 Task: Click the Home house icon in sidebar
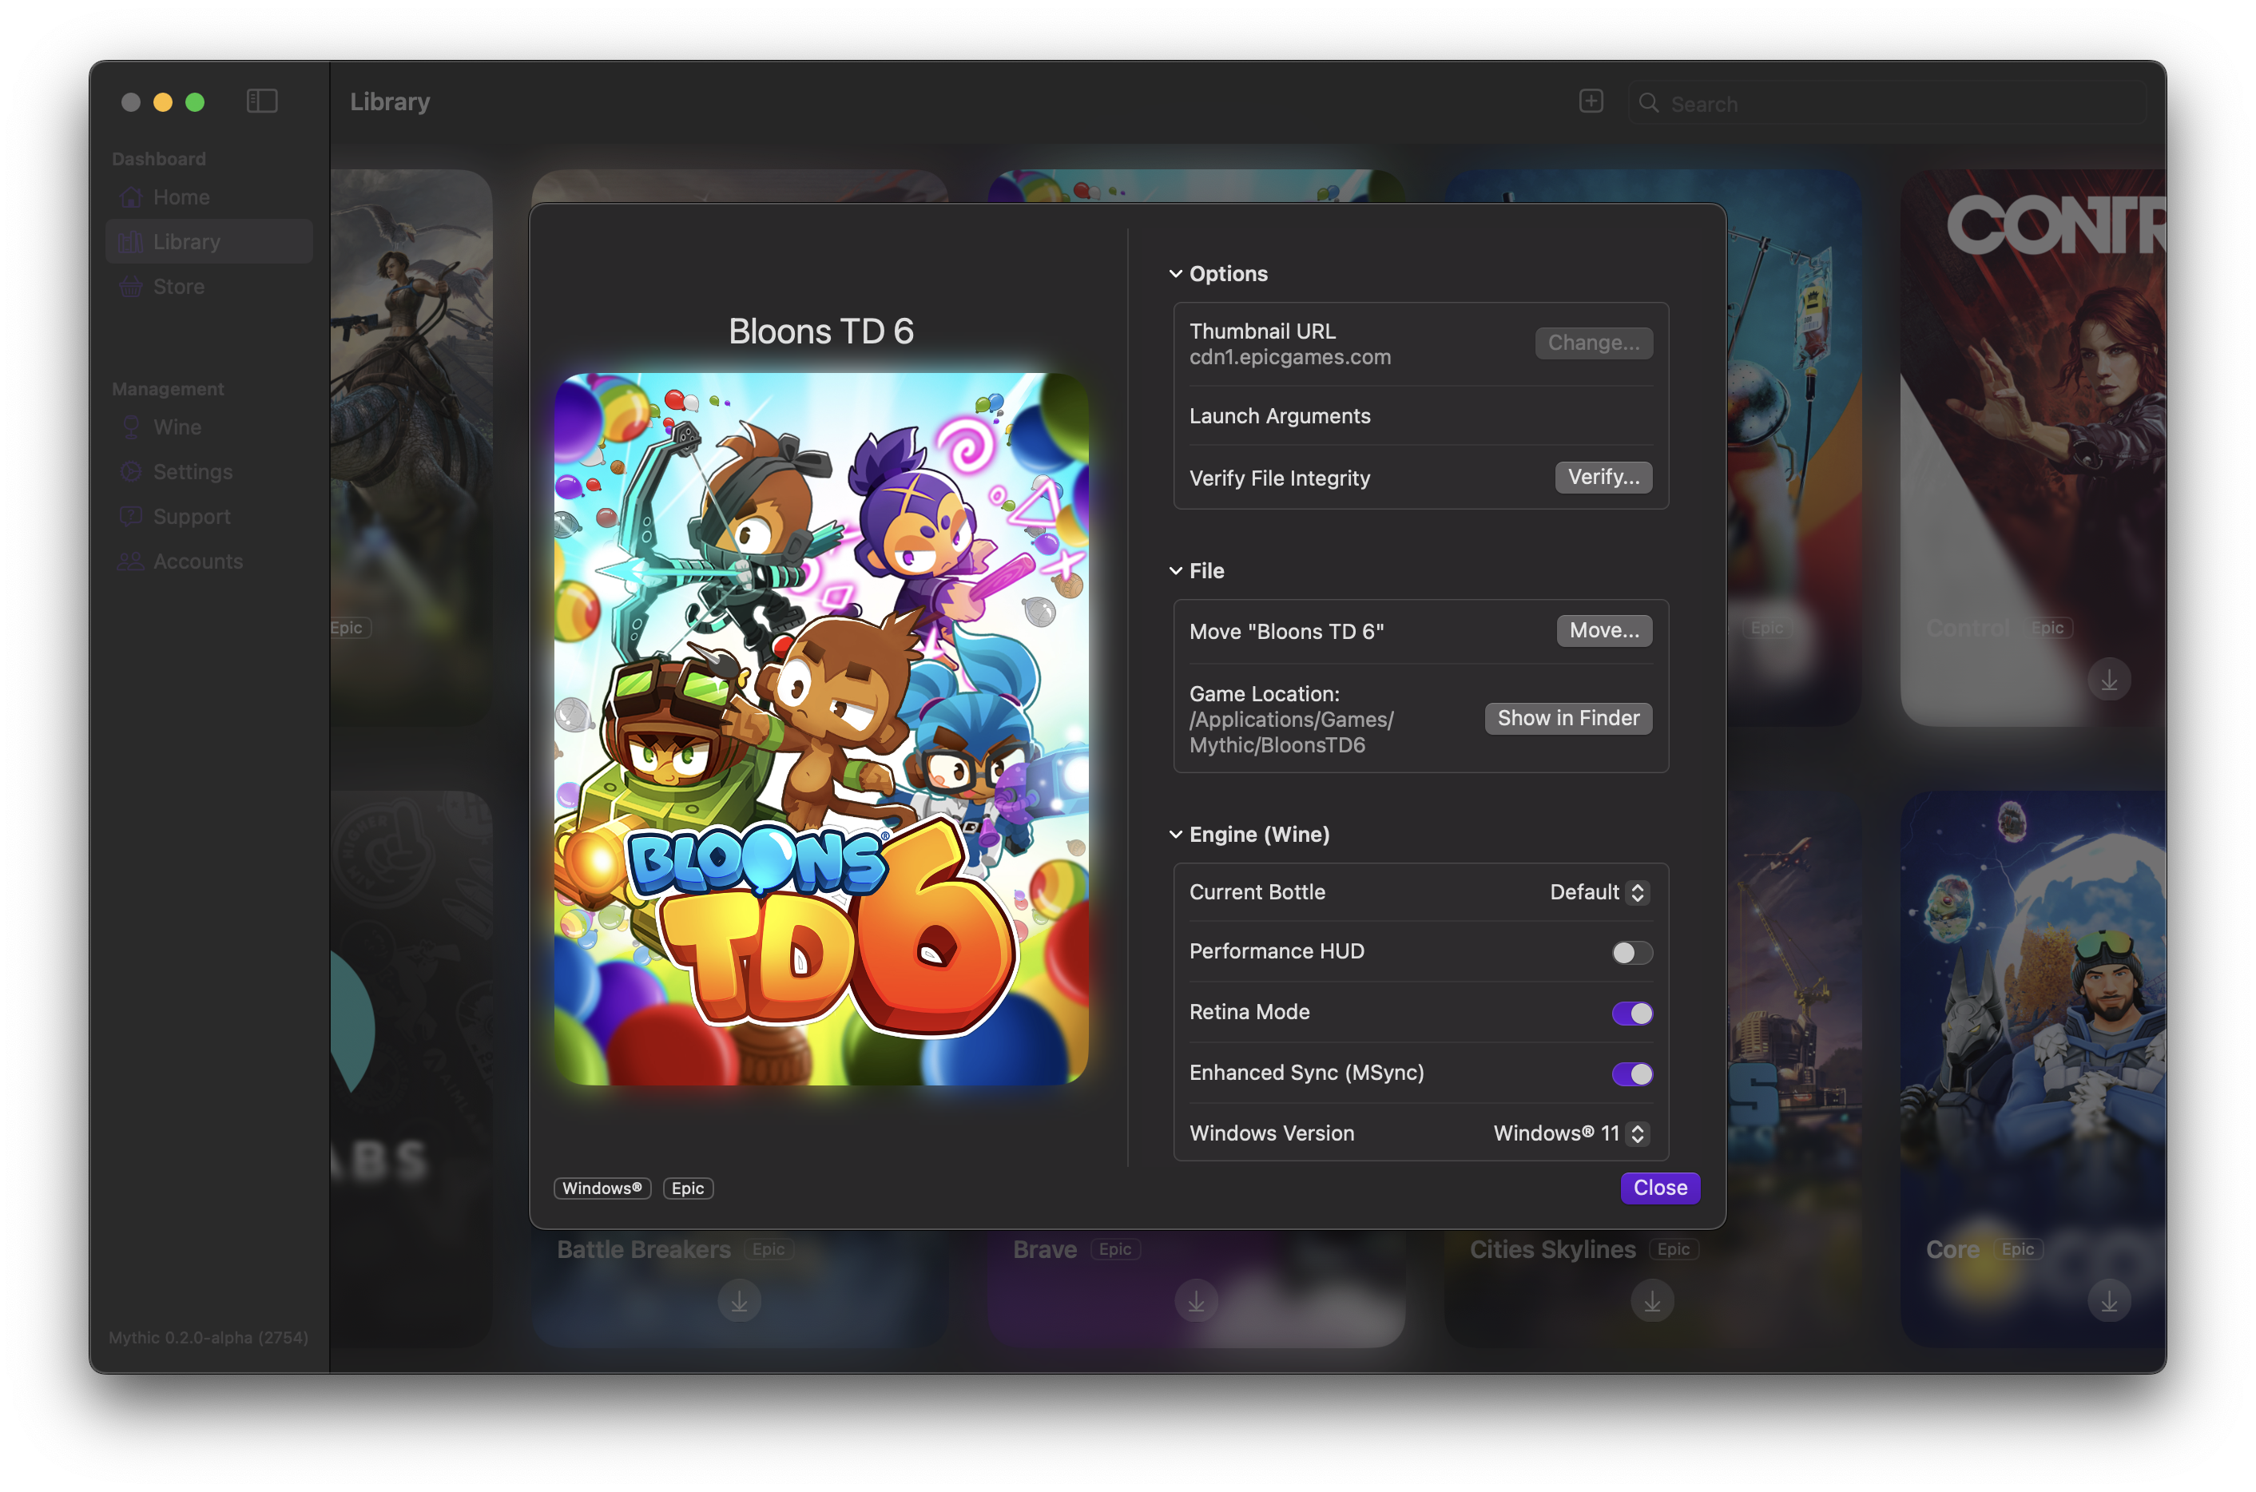click(x=131, y=197)
